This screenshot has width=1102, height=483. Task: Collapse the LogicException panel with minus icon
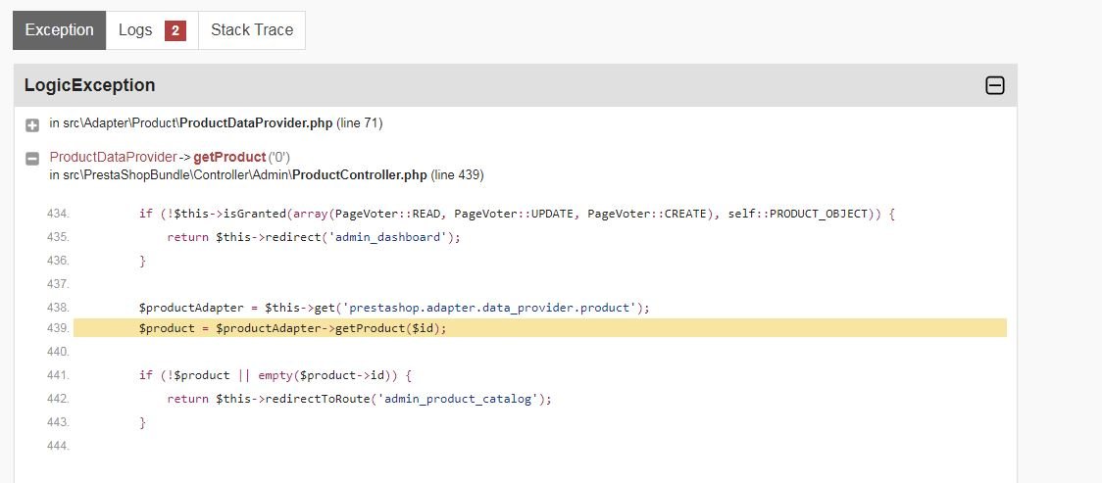[994, 85]
